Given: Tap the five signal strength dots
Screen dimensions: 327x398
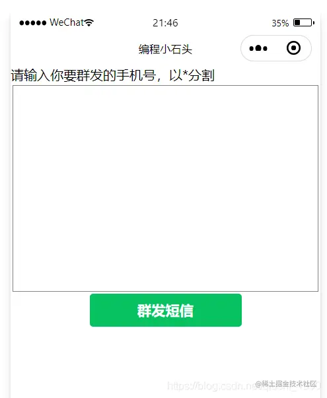Looking at the screenshot, I should [33, 23].
